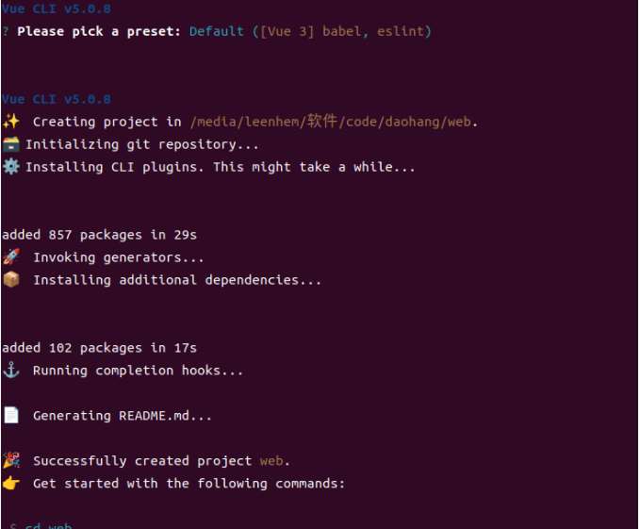Click the party popper emoji before Successfully created

(x=11, y=460)
